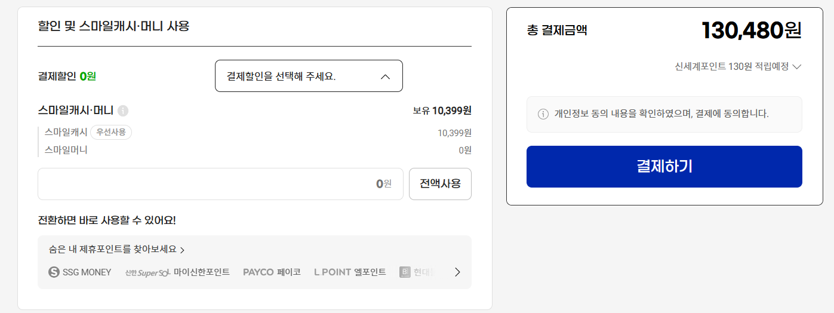Viewport: 834px width, 313px height.
Task: Open 숨은 내 제휴포인트를 찾아보세요 link
Action: pyautogui.click(x=117, y=250)
